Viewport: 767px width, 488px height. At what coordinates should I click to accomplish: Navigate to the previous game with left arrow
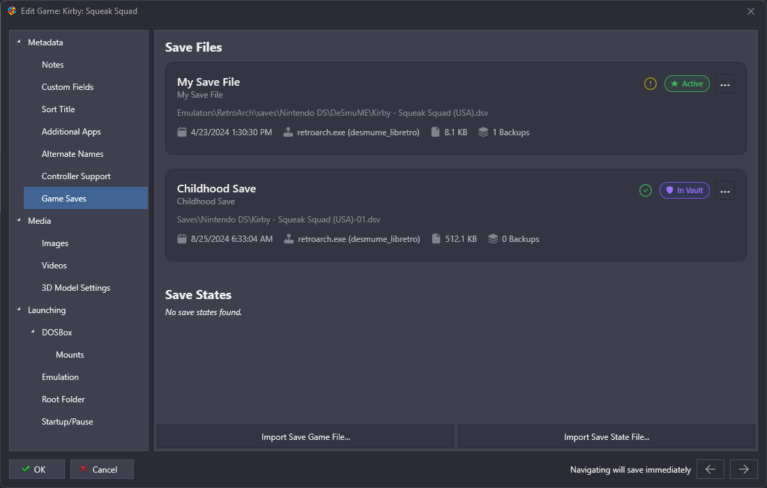click(x=711, y=469)
